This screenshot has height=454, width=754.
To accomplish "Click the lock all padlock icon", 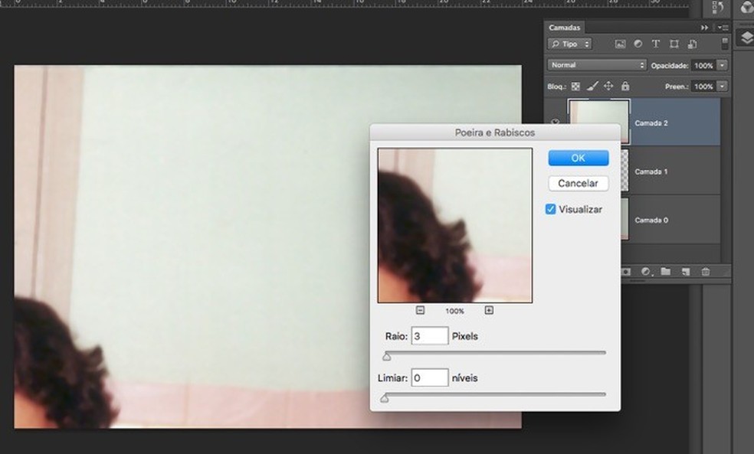I will (x=625, y=87).
